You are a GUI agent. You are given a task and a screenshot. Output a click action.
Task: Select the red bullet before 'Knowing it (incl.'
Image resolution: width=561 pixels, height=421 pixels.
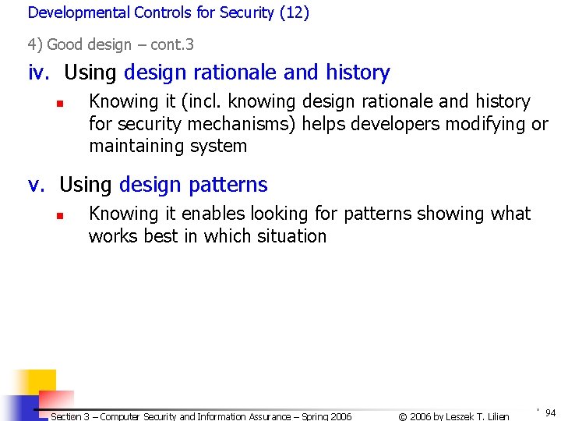[x=60, y=104]
